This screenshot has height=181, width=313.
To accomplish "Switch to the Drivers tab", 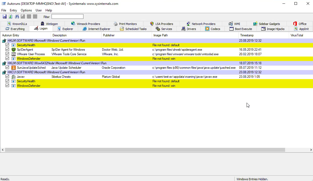I will pyautogui.click(x=189, y=29).
